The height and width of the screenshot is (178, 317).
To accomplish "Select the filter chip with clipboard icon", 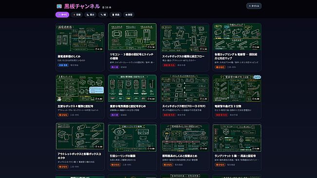I will click(x=115, y=15).
